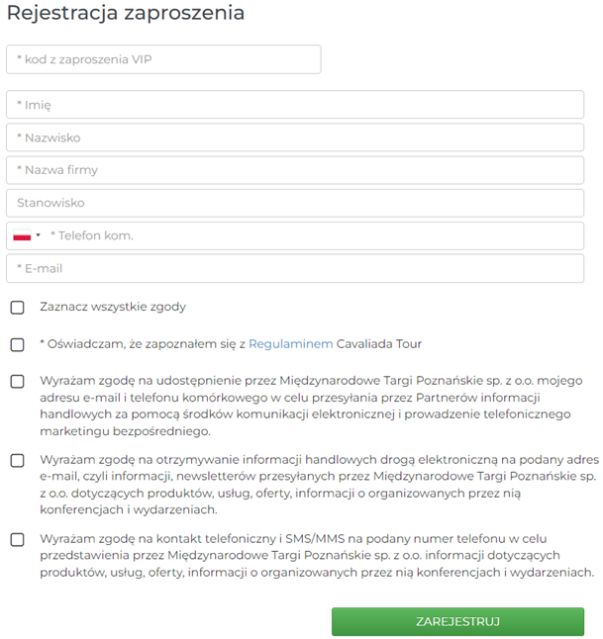Viewport: 603px width, 639px height.
Task: Click the 'Telefon kom.' number field
Action: tap(314, 235)
